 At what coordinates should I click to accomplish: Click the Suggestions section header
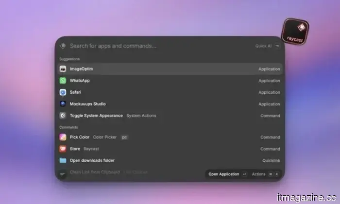tap(69, 59)
